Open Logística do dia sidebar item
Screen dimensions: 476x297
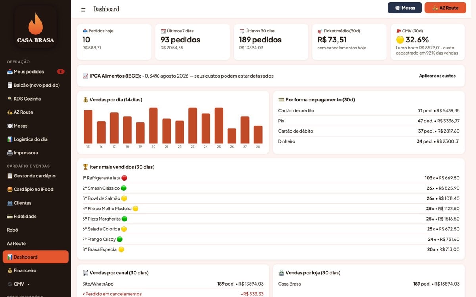[36, 139]
